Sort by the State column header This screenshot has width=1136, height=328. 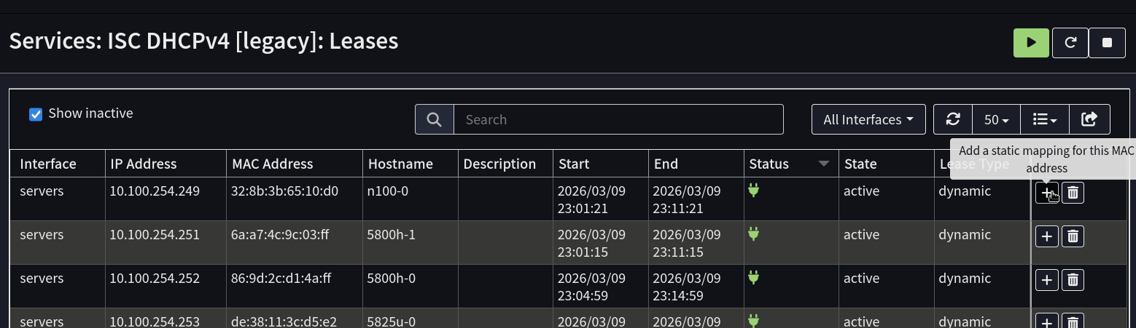pos(887,164)
